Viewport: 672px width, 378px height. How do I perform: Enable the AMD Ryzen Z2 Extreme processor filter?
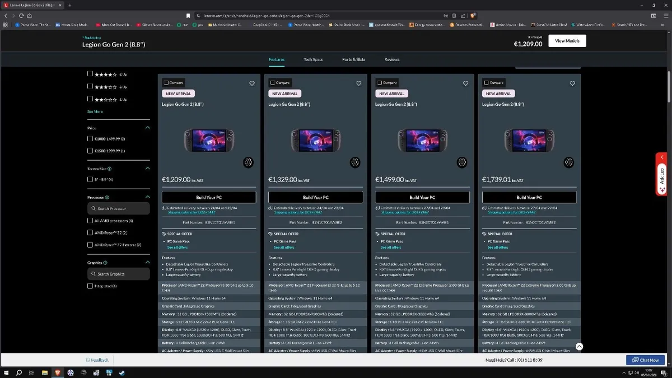[x=90, y=245]
